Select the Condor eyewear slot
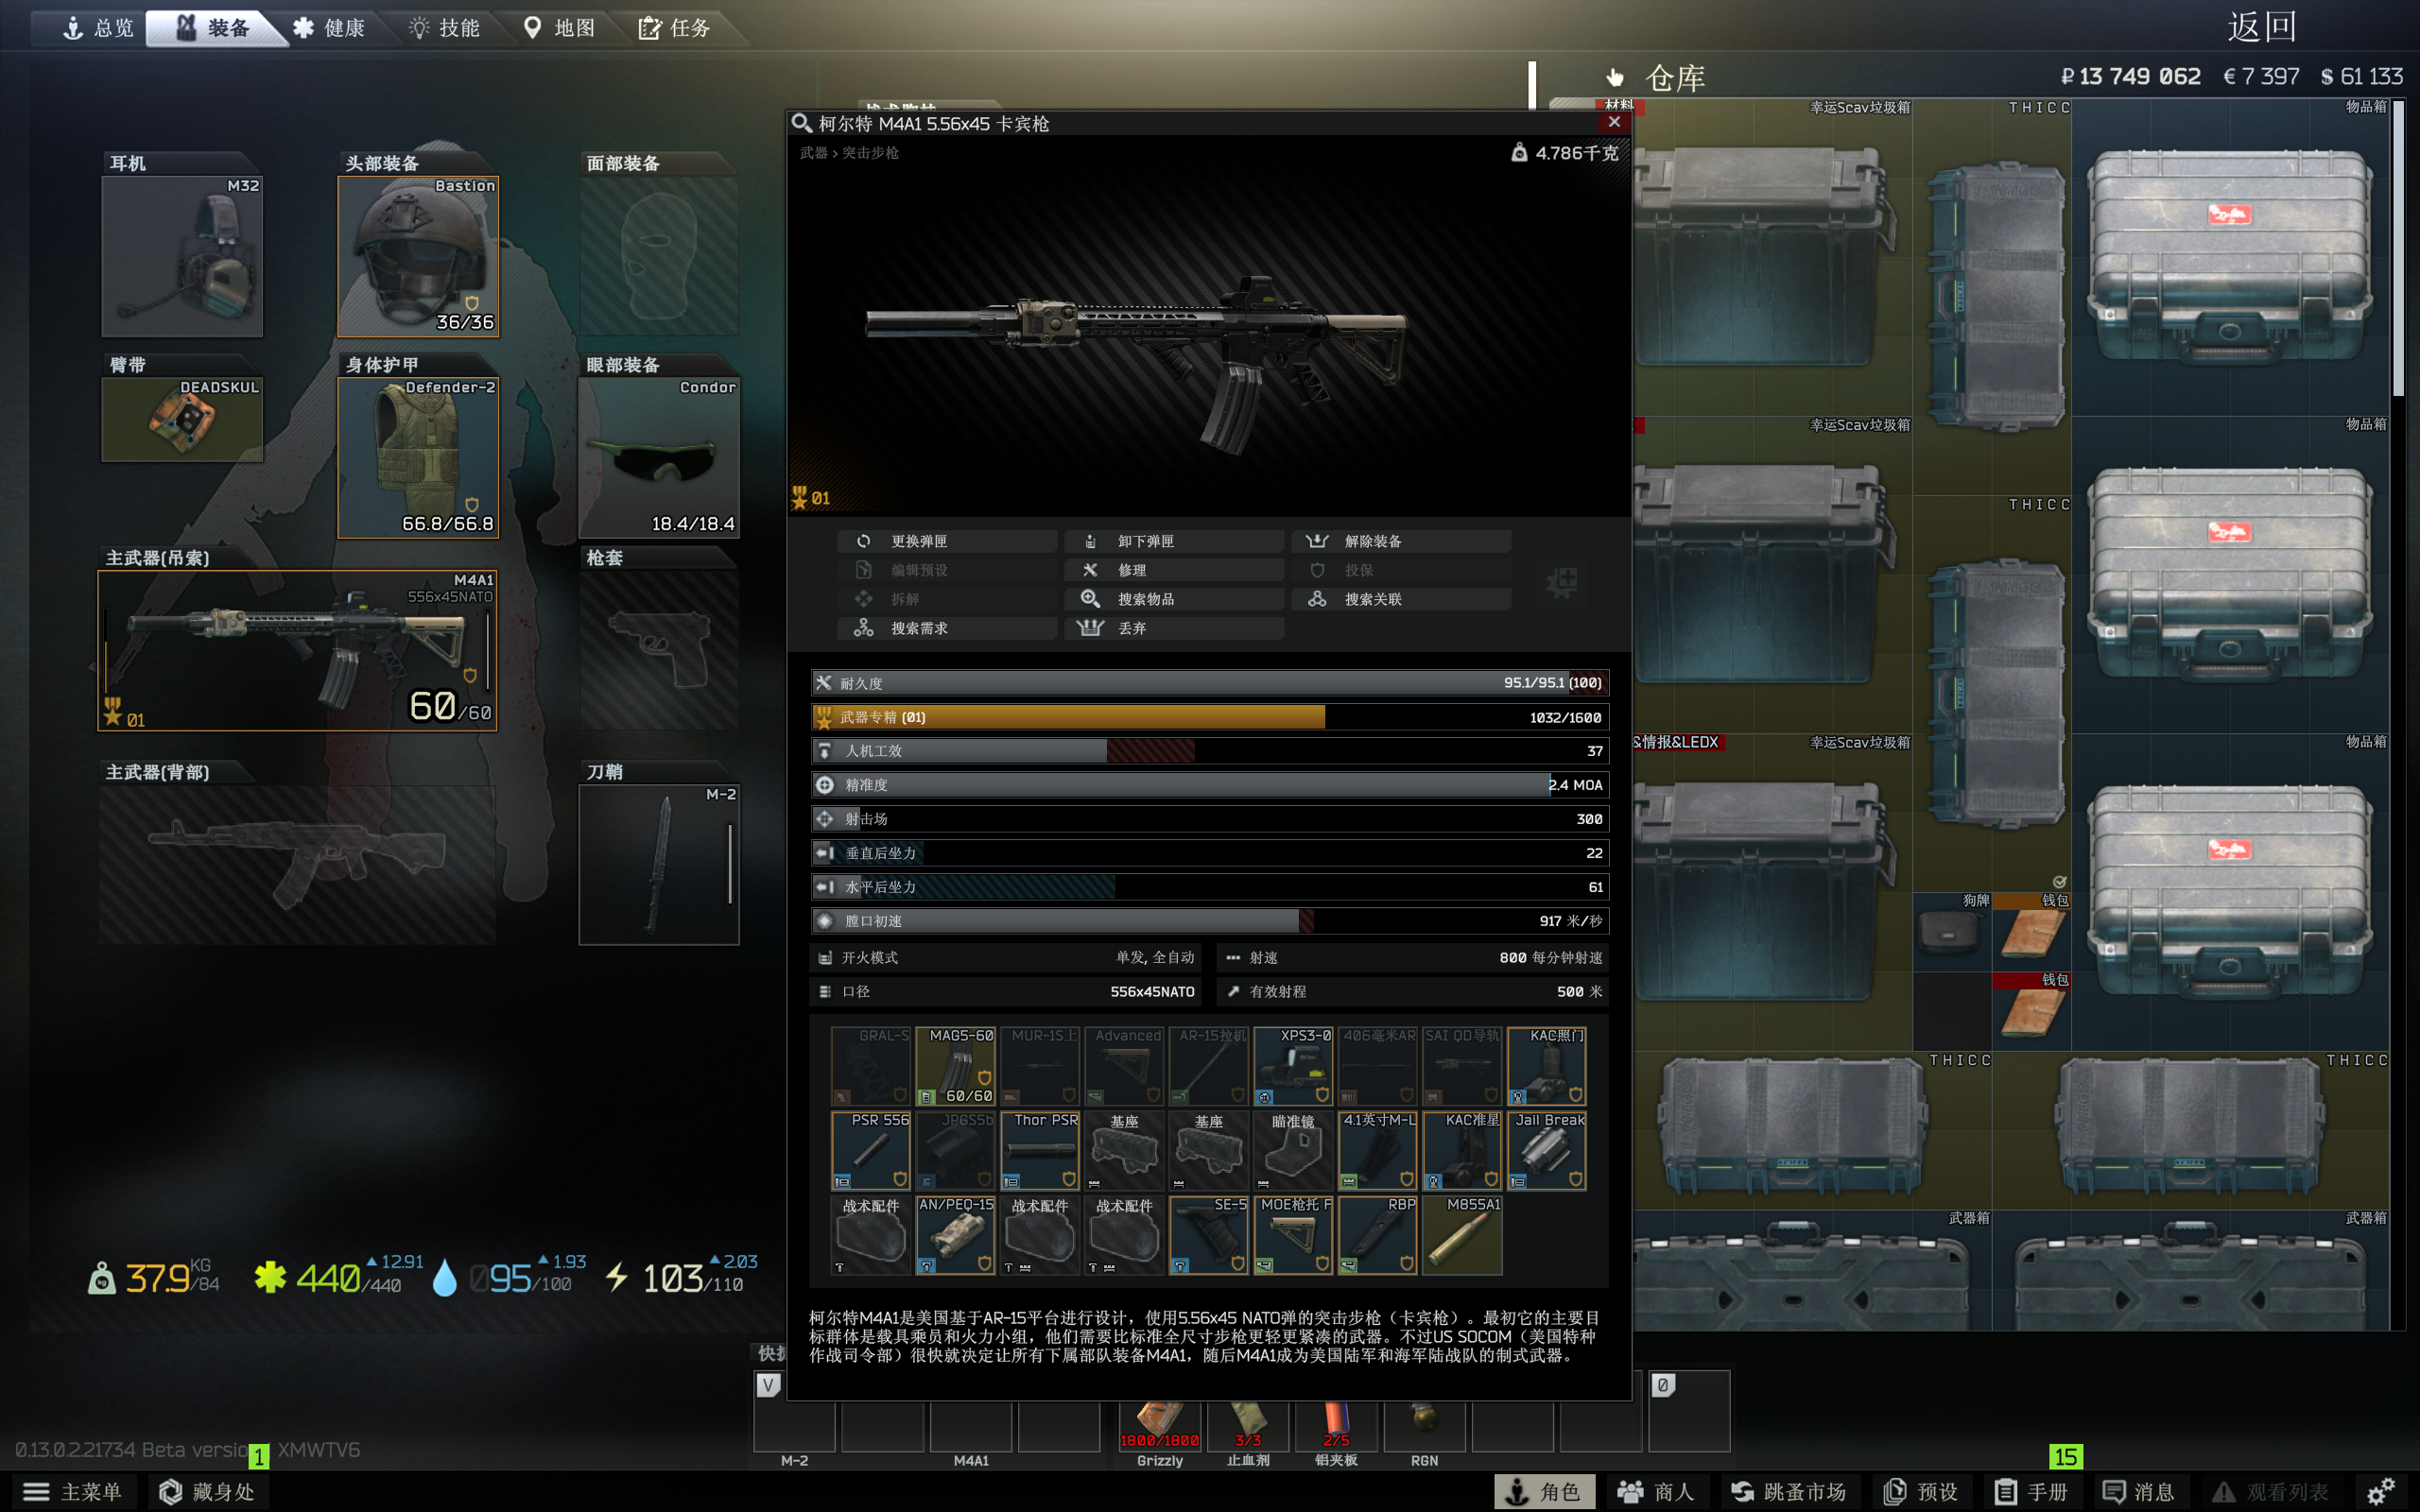The height and width of the screenshot is (1512, 2420). (659, 458)
